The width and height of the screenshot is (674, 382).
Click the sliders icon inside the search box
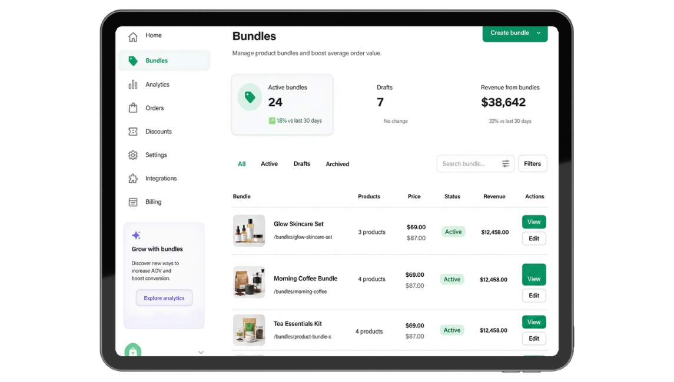tap(506, 163)
